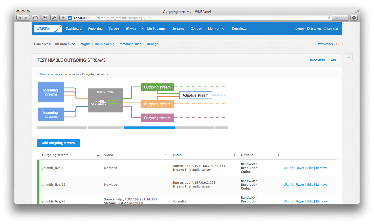Image resolution: width=374 pixels, height=224 pixels.
Task: Focus the address bar URL field
Action: click(200, 18)
